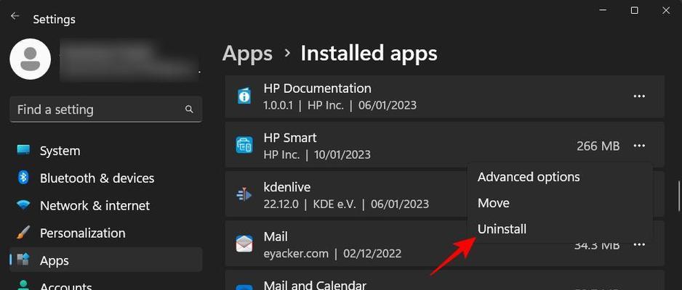The image size is (682, 290).
Task: Go back with the Settings back arrow
Action: coord(15,17)
